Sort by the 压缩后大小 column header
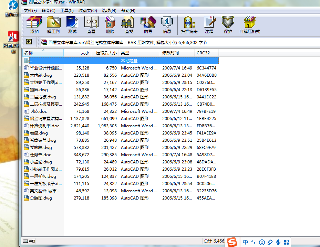The image size is (320, 247). 105,53
